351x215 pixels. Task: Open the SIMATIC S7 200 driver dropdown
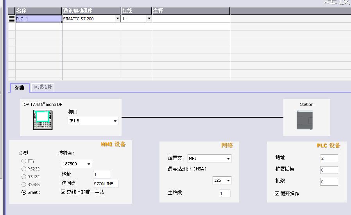tap(118, 19)
